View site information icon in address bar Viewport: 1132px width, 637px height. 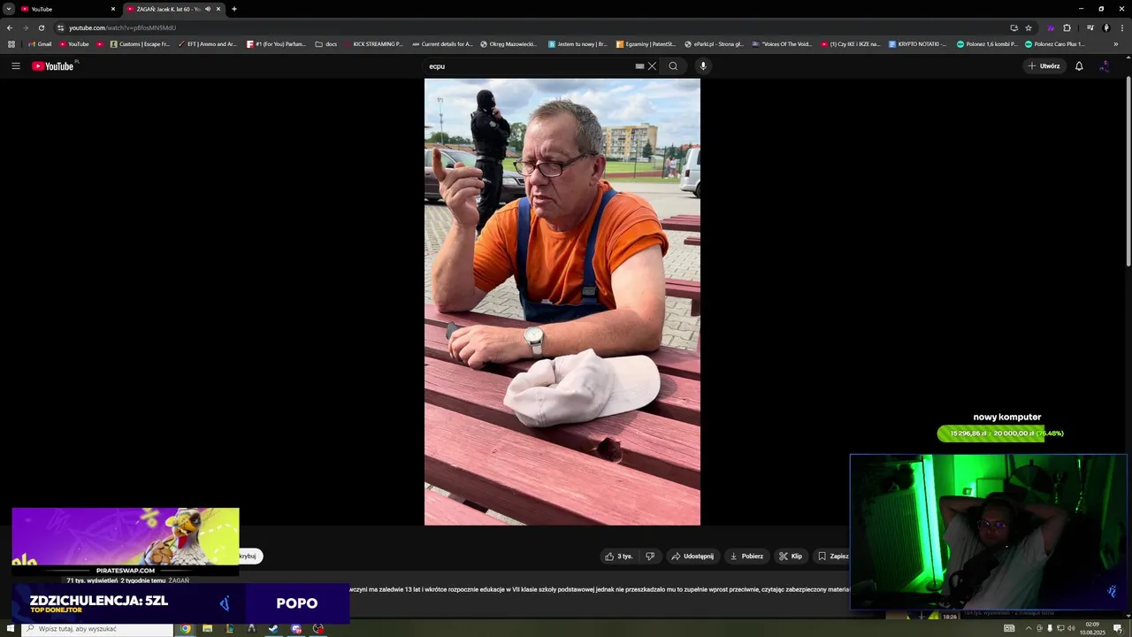60,27
